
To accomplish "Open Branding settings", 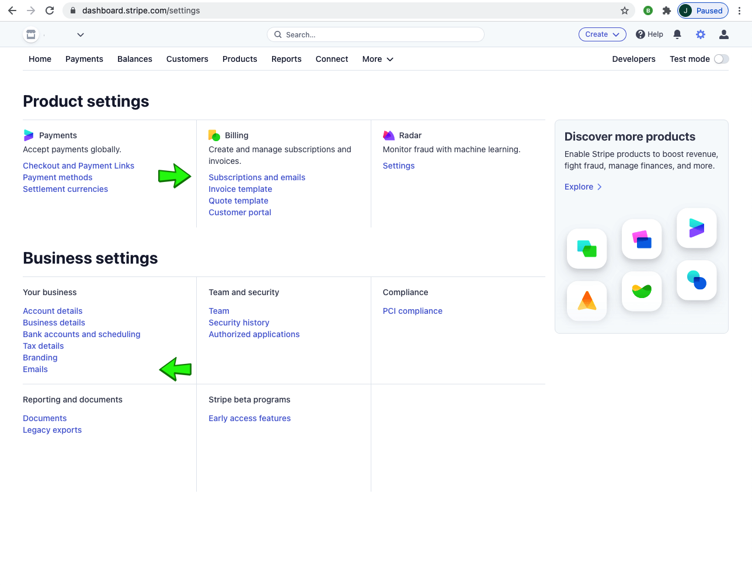I will (x=40, y=358).
